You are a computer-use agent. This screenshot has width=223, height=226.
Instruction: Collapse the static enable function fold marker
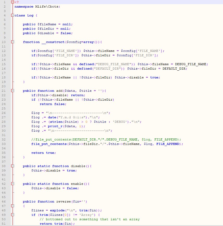pos(13,184)
